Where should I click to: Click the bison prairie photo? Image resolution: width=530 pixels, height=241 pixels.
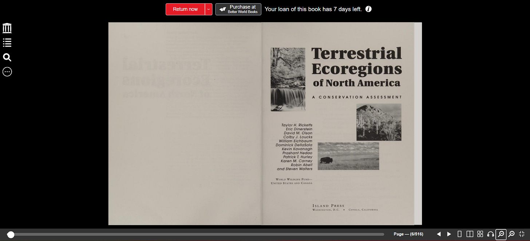pos(348,156)
